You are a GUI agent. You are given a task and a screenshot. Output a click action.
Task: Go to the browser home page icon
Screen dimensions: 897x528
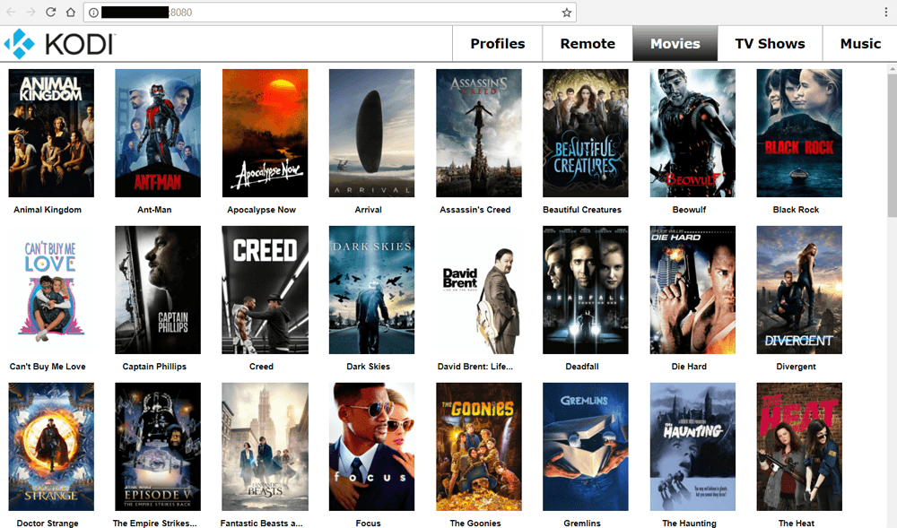coord(70,12)
